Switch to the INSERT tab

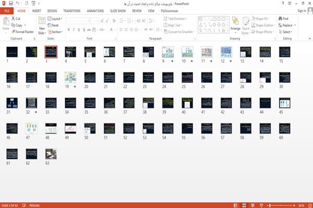[37, 11]
